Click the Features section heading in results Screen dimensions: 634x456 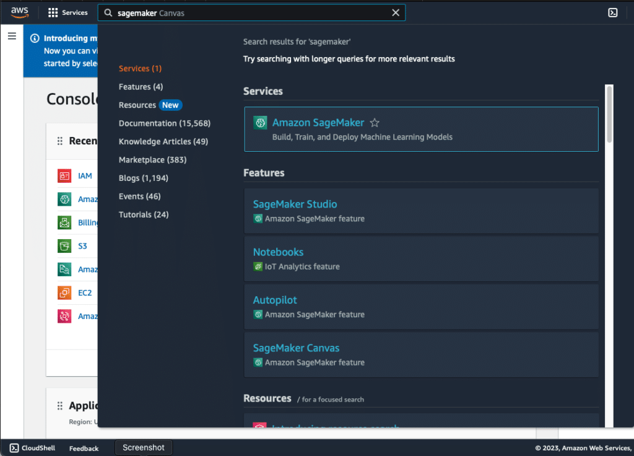coord(264,173)
